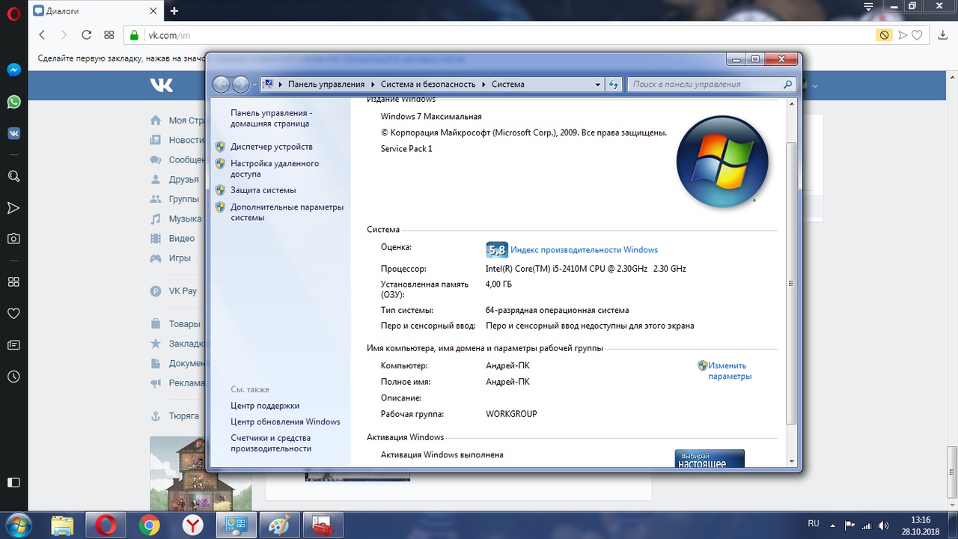The width and height of the screenshot is (958, 539).
Task: Refresh Control Panel address bar
Action: [614, 85]
